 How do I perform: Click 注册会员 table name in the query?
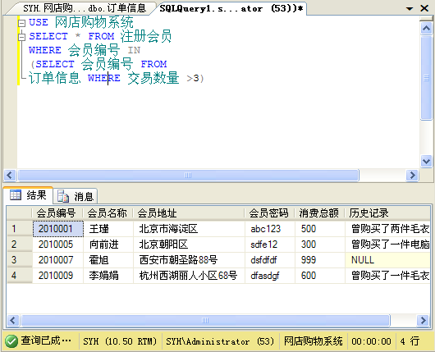click(146, 36)
